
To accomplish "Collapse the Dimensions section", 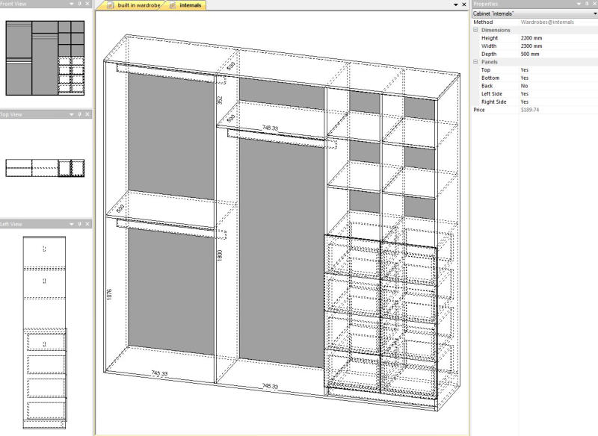I will 474,30.
